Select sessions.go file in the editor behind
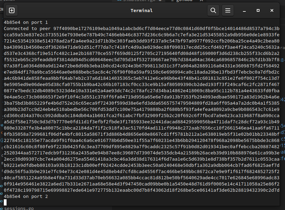Screen dimensions: 285x210 point(19,208)
